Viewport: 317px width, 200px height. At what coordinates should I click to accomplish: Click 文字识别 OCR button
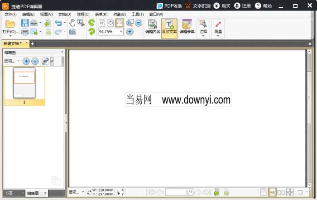click(x=197, y=6)
